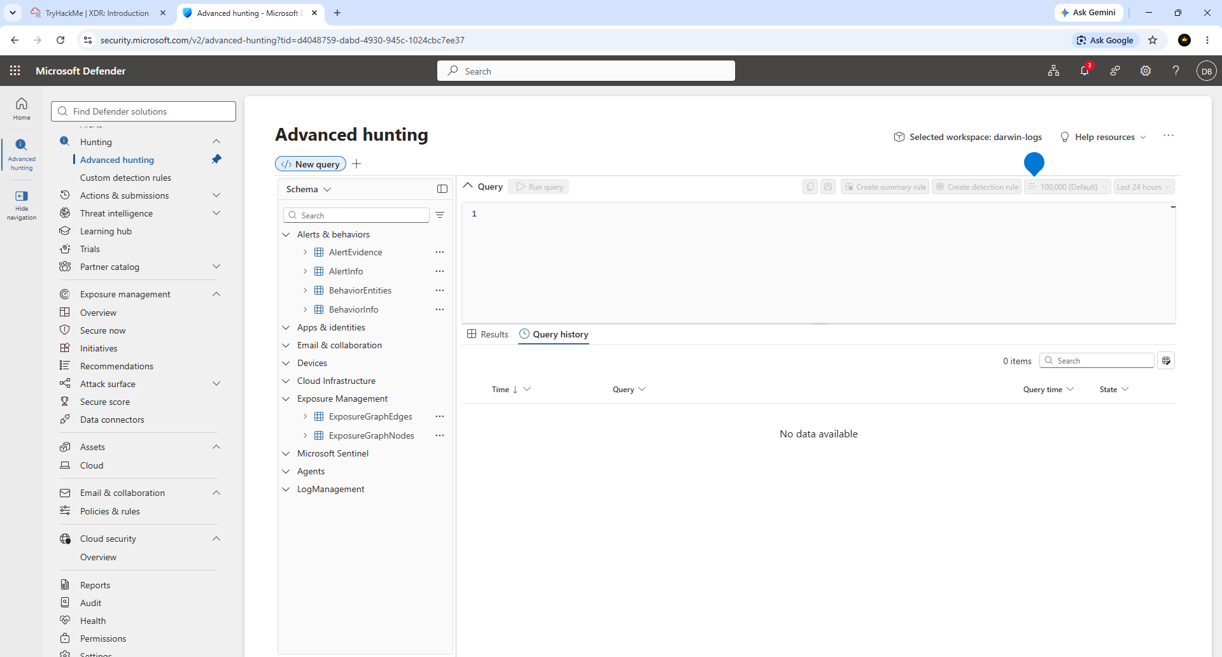Open the 100,000 (Default) row limit dropdown
1222x657 pixels.
pos(1067,187)
